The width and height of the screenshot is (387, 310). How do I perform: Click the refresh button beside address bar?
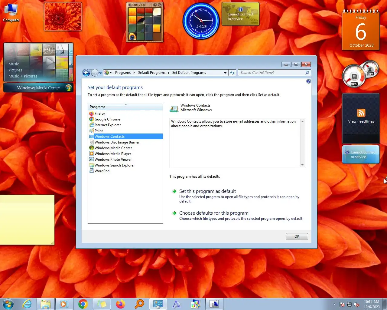point(232,73)
